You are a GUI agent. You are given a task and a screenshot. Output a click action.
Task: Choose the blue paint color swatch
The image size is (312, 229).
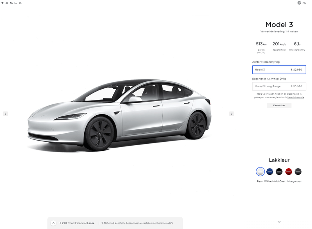click(269, 171)
